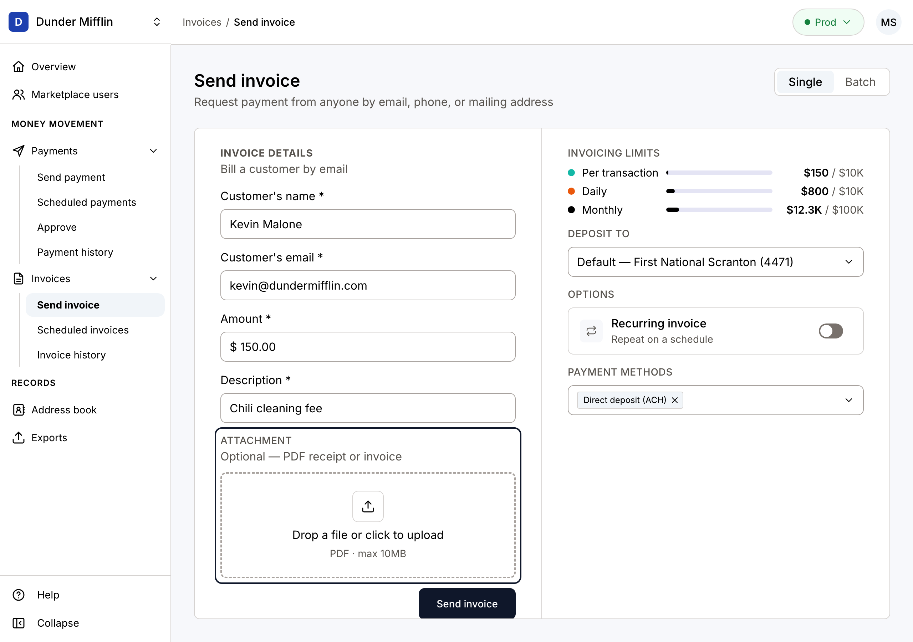
Task: Toggle the Recurring invoice switch
Action: click(x=831, y=331)
